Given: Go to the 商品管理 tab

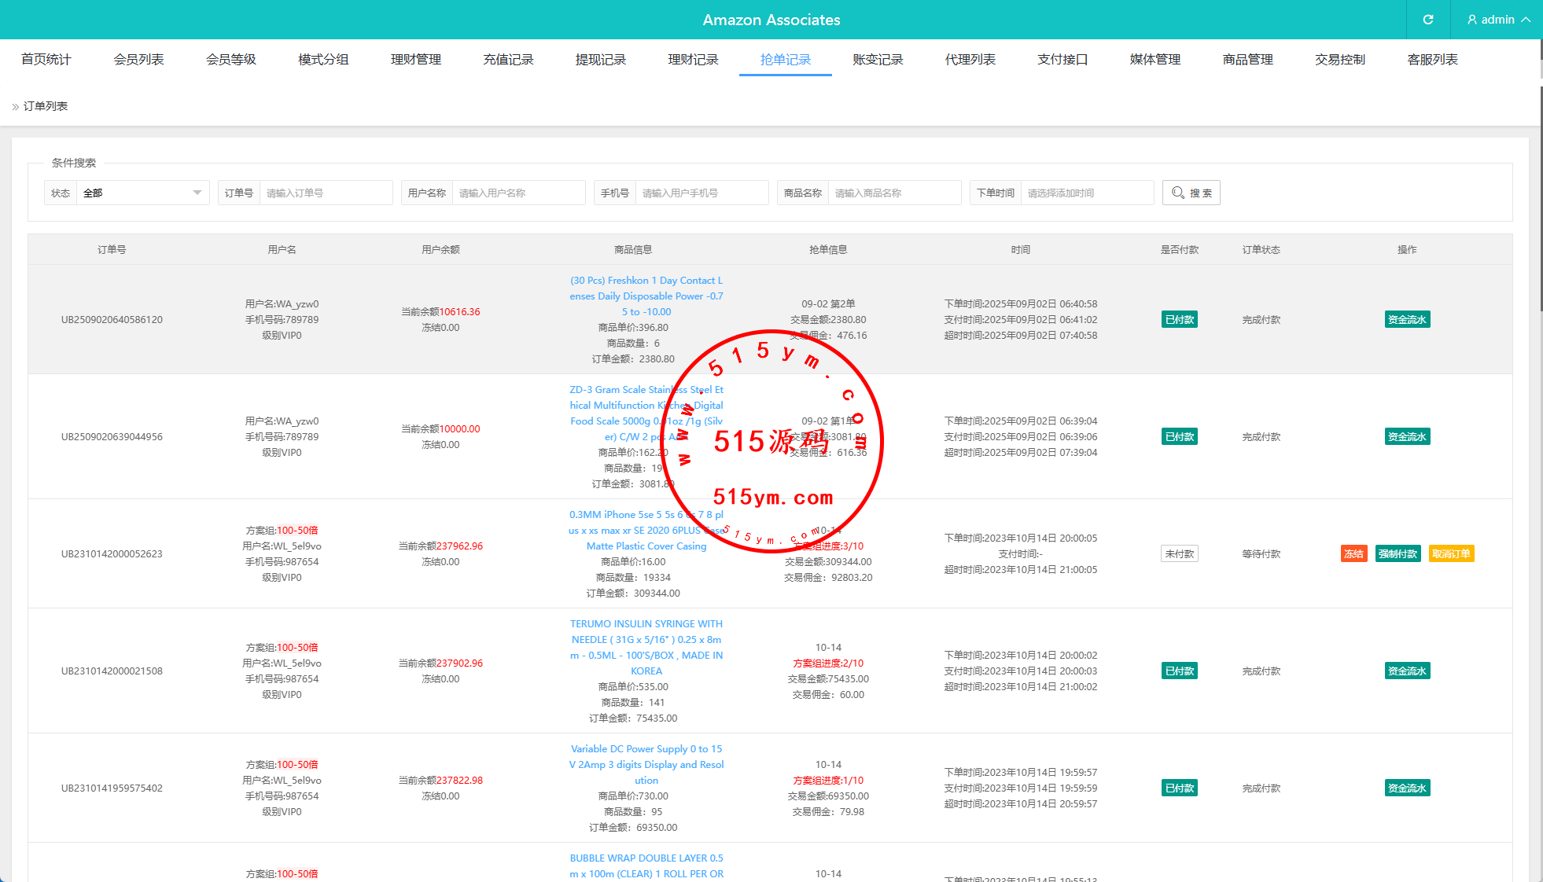Looking at the screenshot, I should point(1247,60).
